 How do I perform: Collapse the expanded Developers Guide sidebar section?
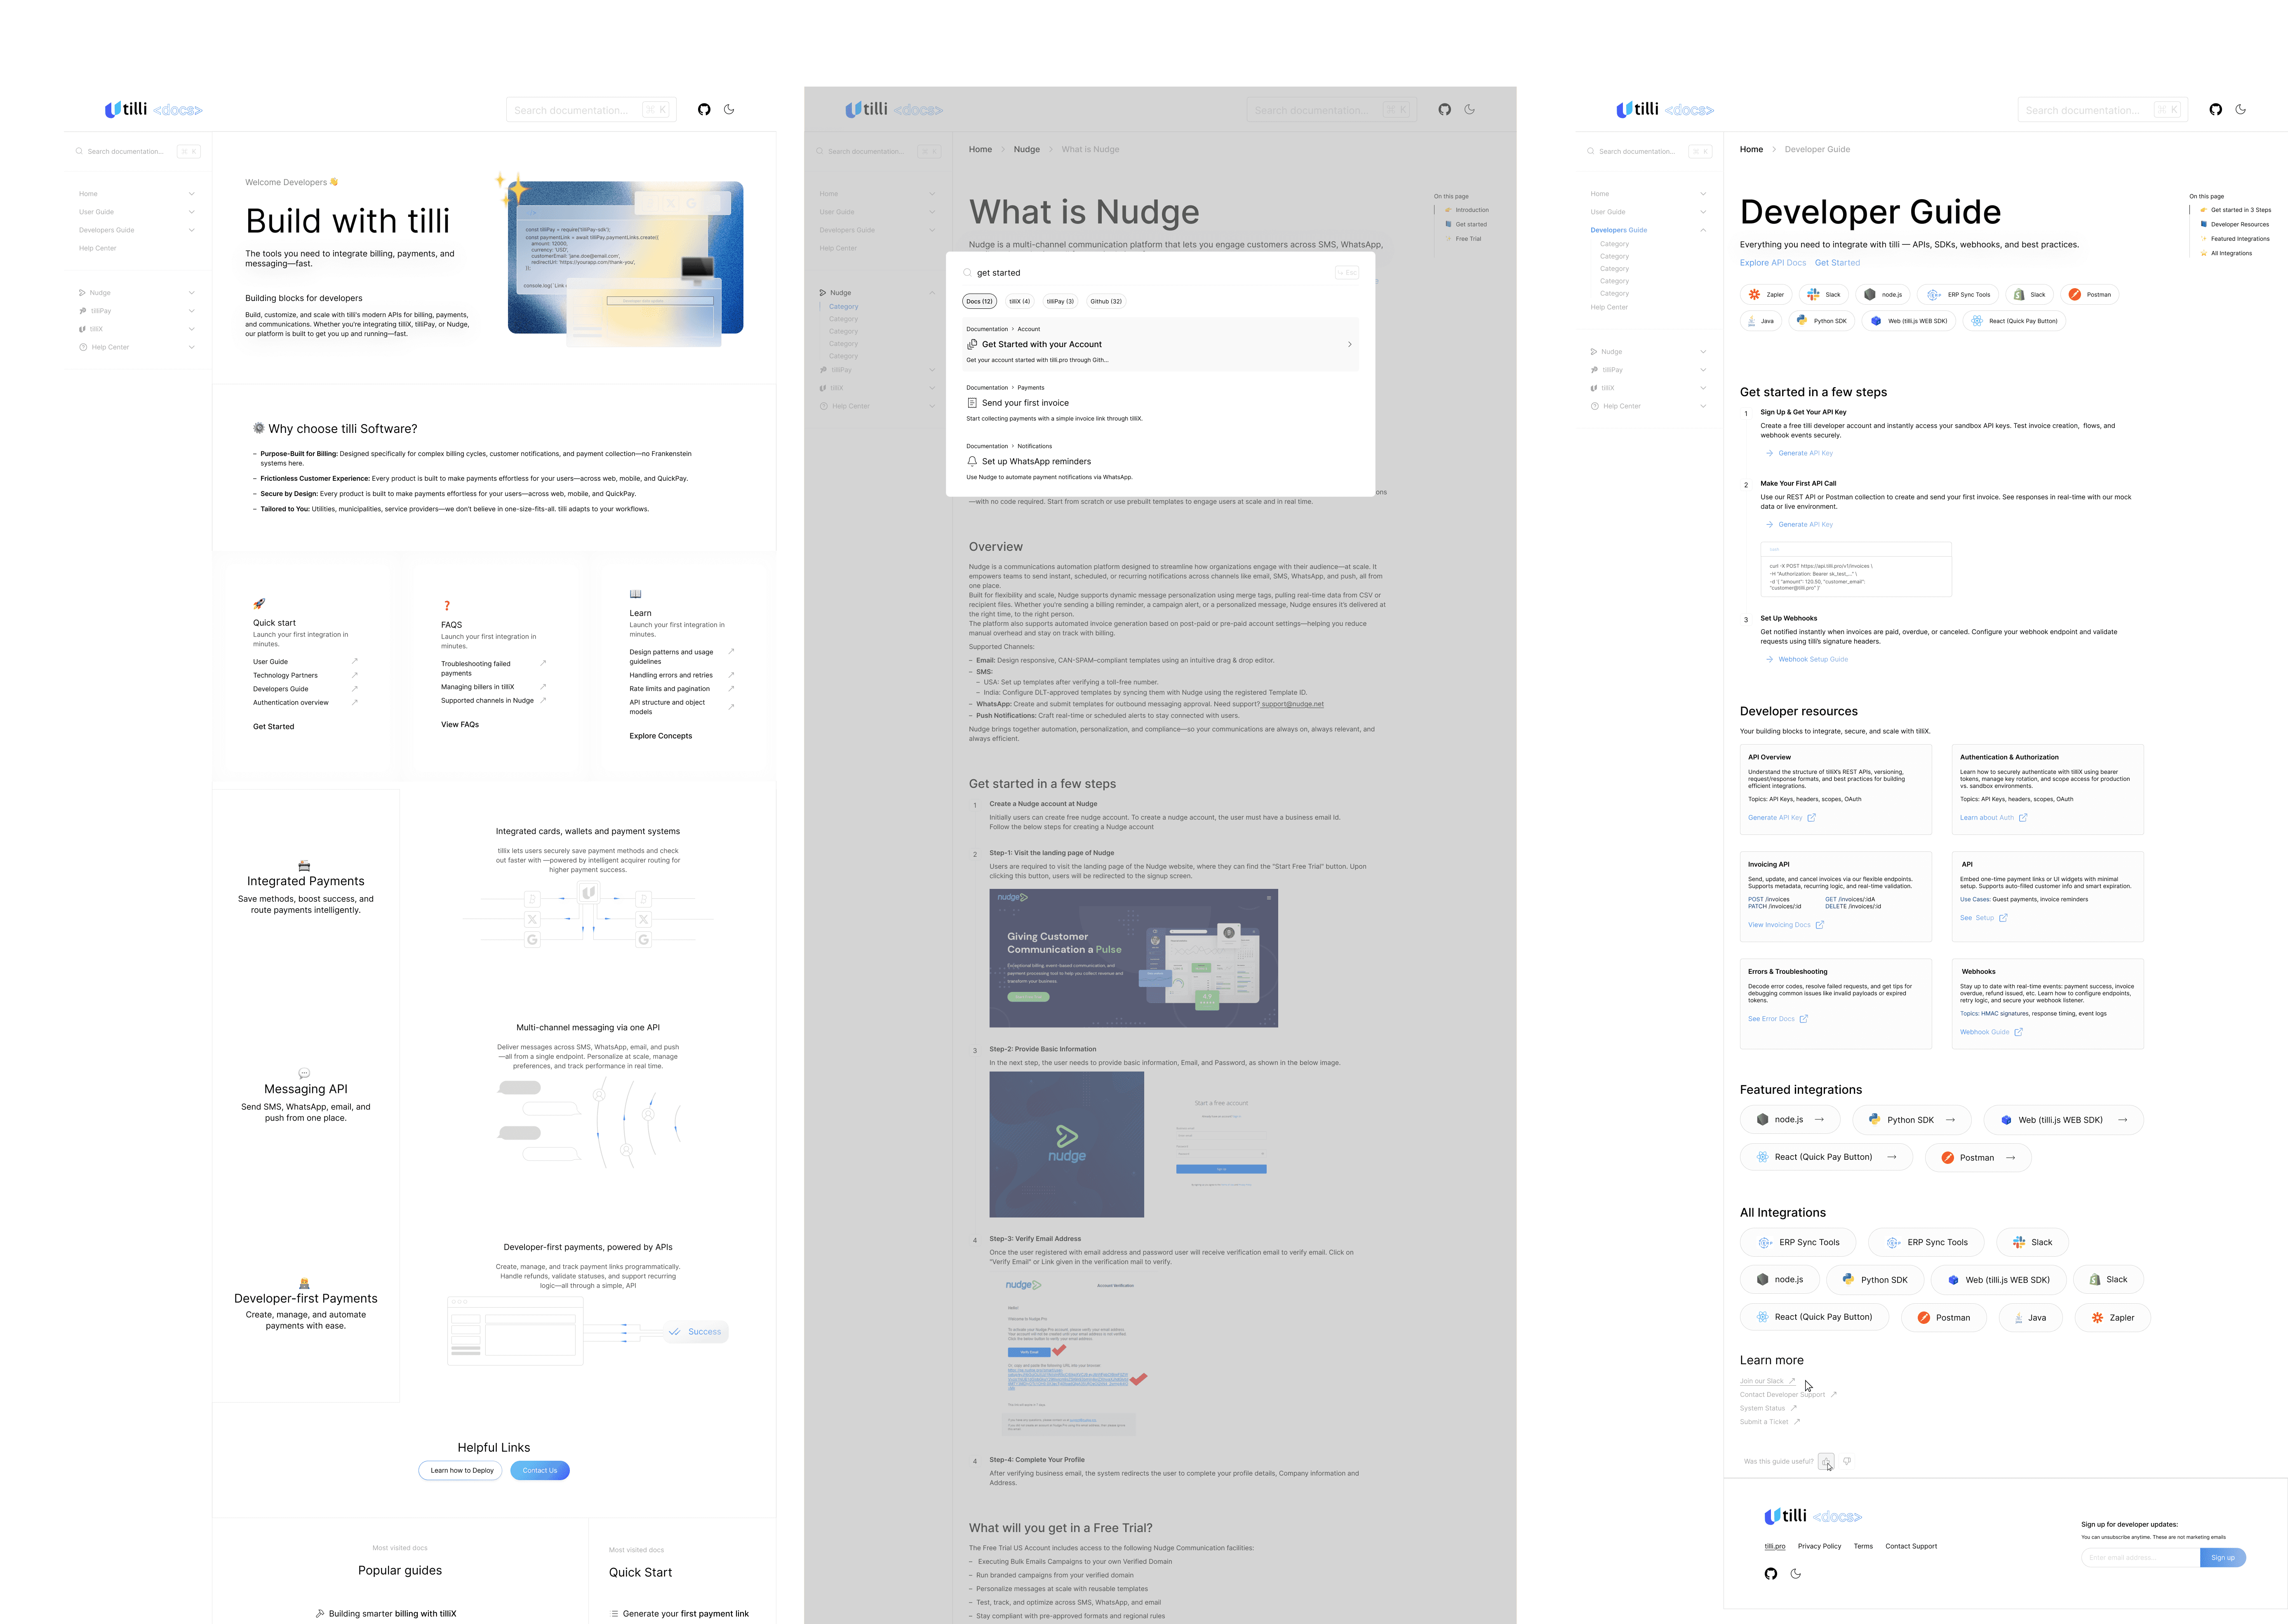pos(1703,230)
